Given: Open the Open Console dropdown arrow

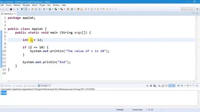Looking at the screenshot, I should [191, 86].
